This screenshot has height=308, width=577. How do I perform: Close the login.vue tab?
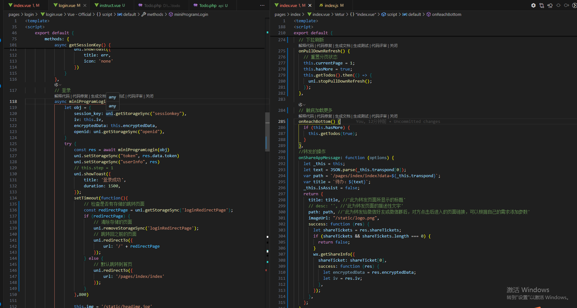click(x=85, y=5)
